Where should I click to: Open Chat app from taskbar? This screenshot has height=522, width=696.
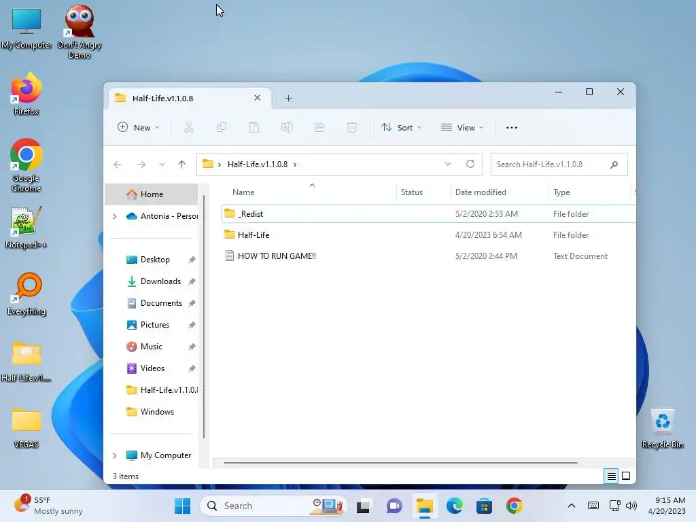pos(394,506)
